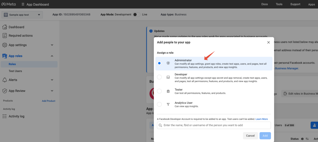This screenshot has height=142, width=318.
Task: Open Required actions from the sidebar
Action: [21, 36]
